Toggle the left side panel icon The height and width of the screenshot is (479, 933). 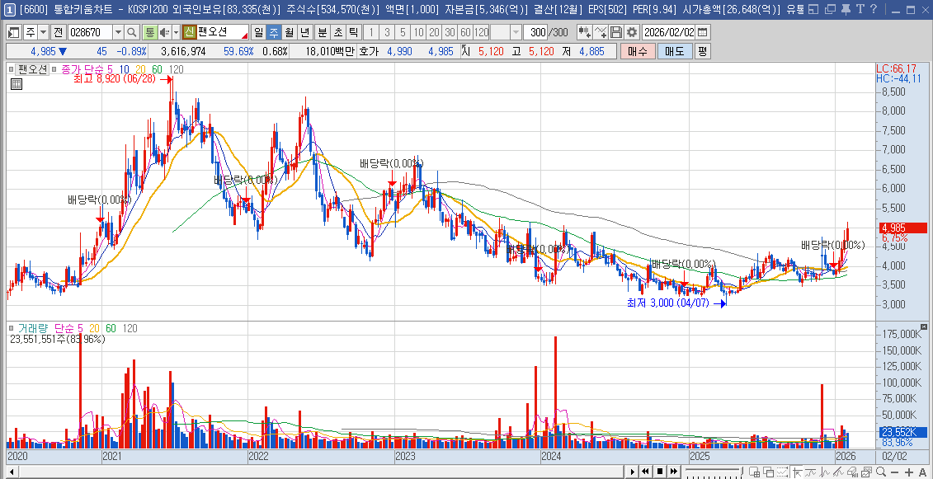pyautogui.click(x=14, y=32)
